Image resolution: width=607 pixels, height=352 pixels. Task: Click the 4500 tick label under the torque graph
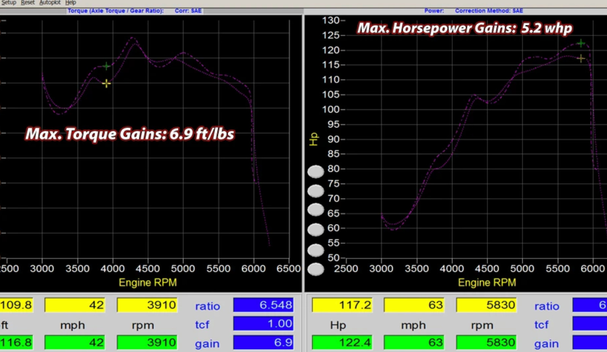click(148, 269)
